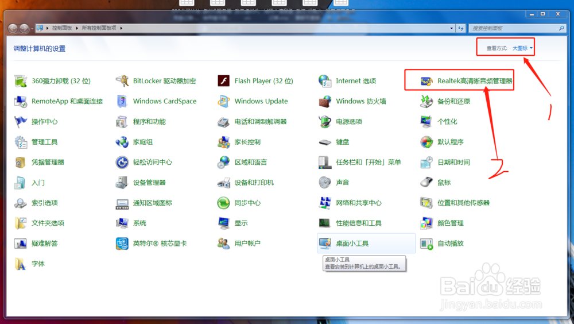Open Windows CardSpace icon
The height and width of the screenshot is (324, 574).
[122, 101]
